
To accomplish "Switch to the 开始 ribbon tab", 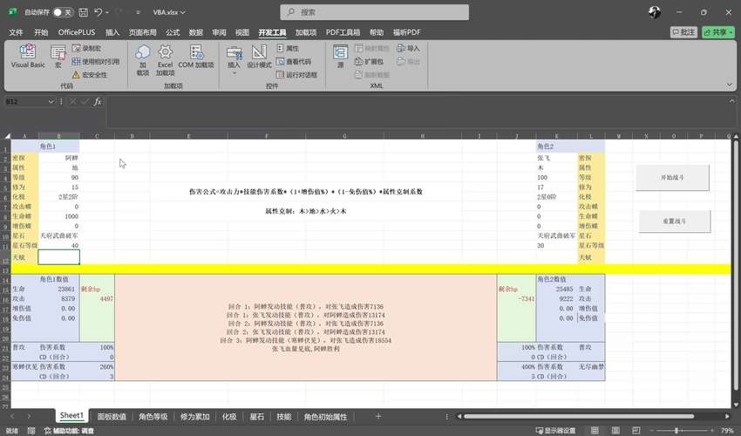I will 41,32.
